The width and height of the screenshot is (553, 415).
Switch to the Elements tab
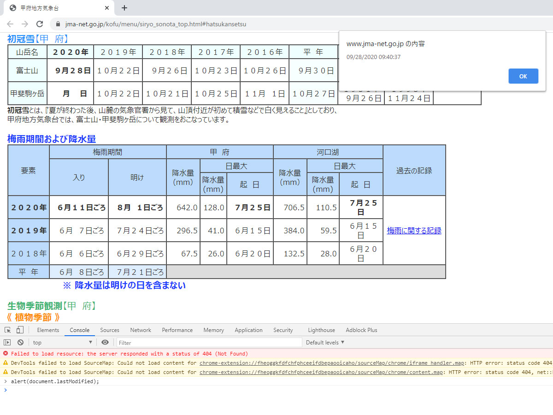(x=48, y=330)
